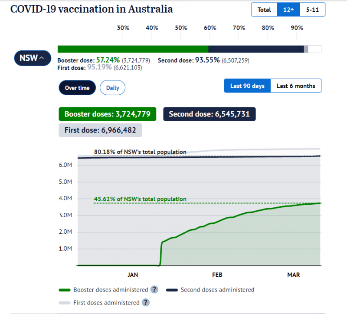Click the 80.18% of NSW's total population label
The width and height of the screenshot is (347, 315).
click(x=140, y=152)
